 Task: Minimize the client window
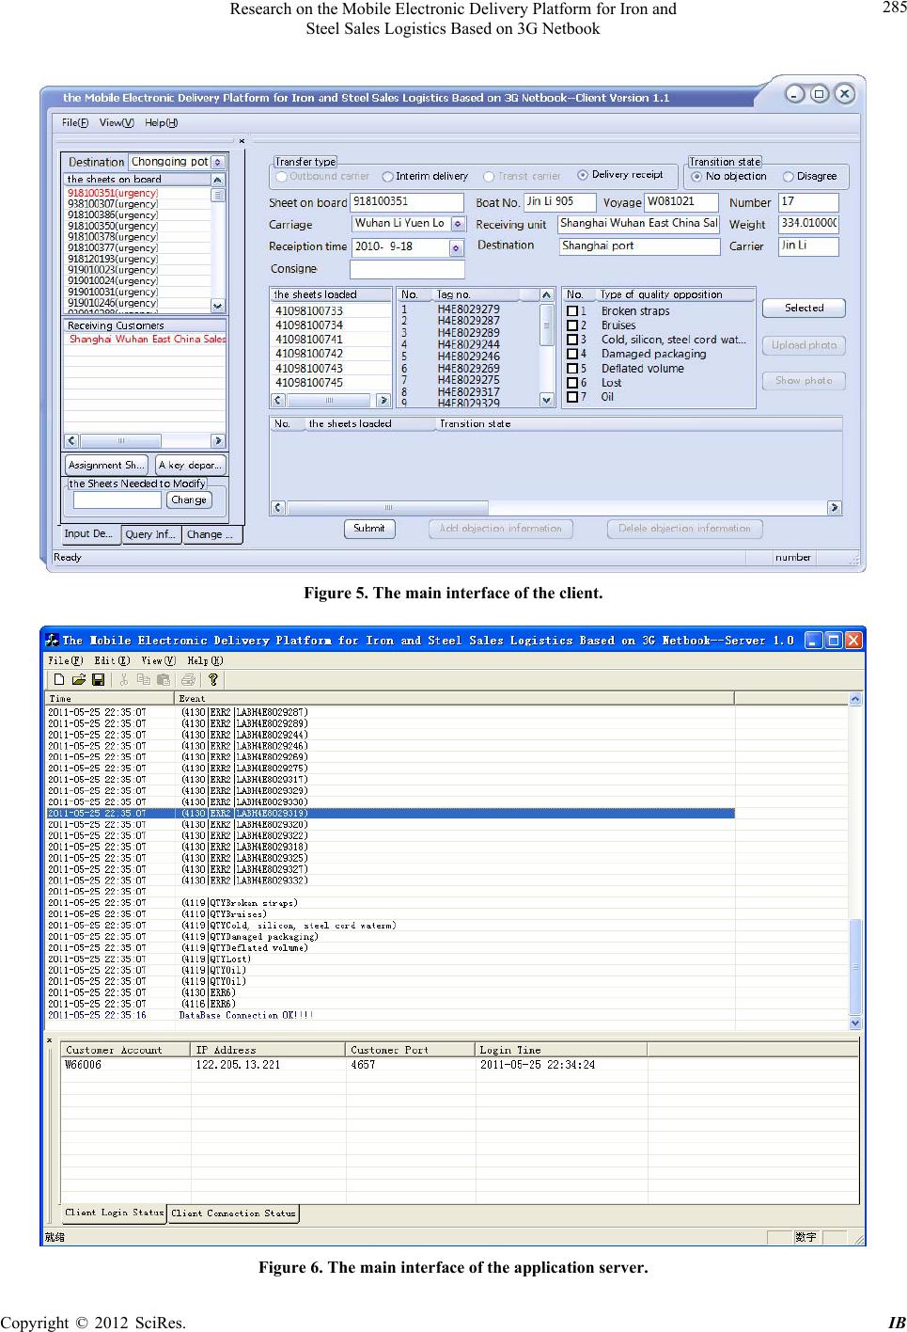pyautogui.click(x=797, y=94)
